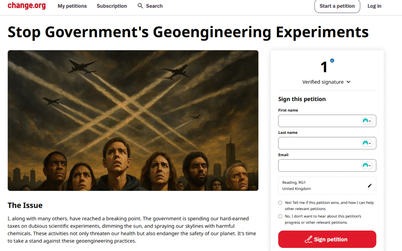The image size is (402, 251).
Task: Click into the Last name field
Action: (318, 143)
